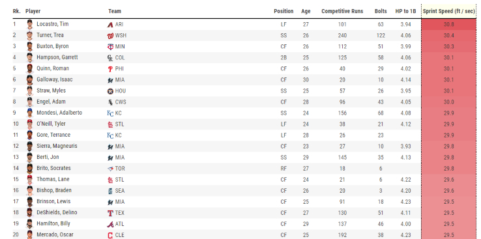The image size is (481, 239).
Task: Sort table by Sprint Speed column
Action: [449, 11]
